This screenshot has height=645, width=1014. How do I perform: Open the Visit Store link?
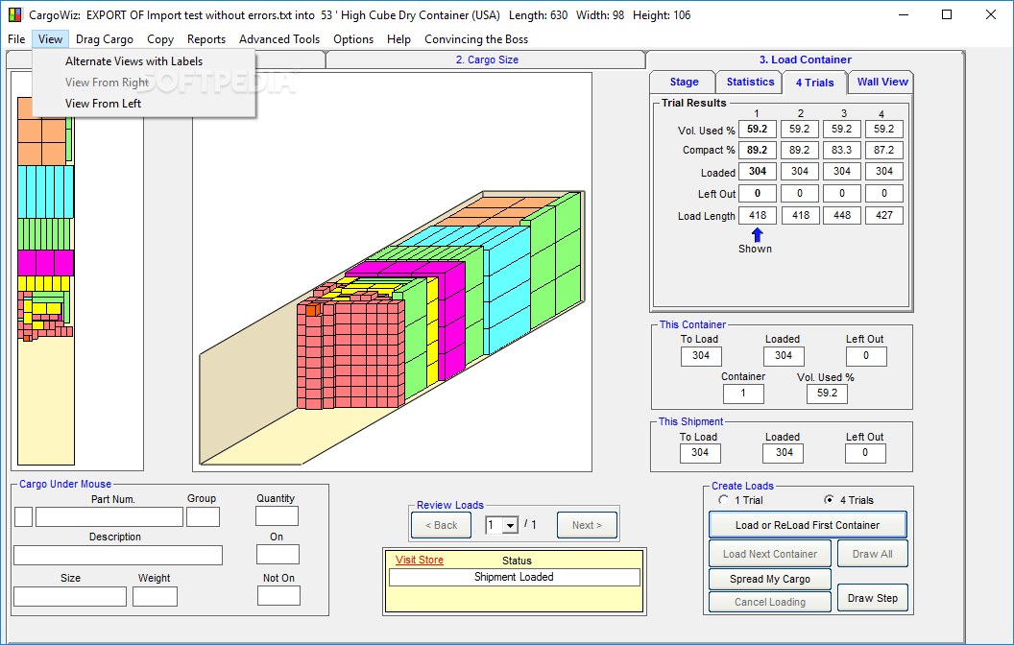419,560
